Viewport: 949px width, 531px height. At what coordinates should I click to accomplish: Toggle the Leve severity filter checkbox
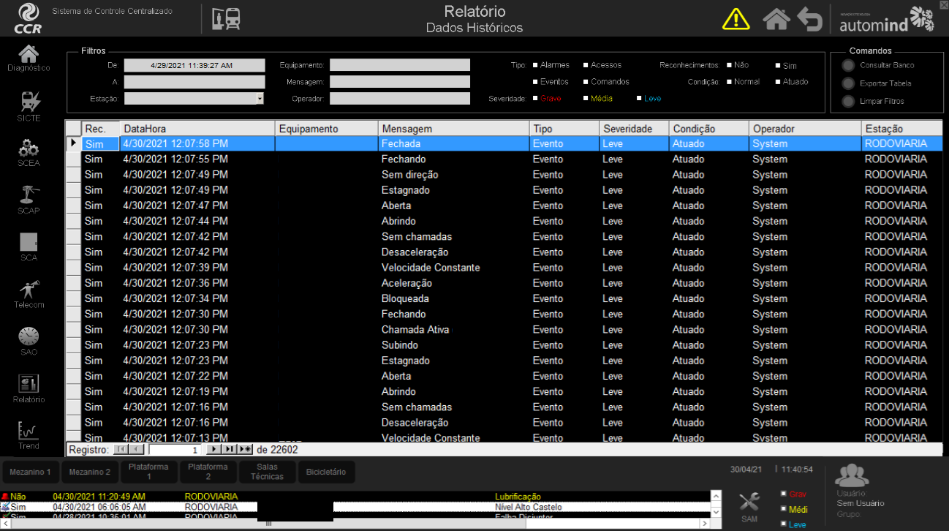coord(639,98)
